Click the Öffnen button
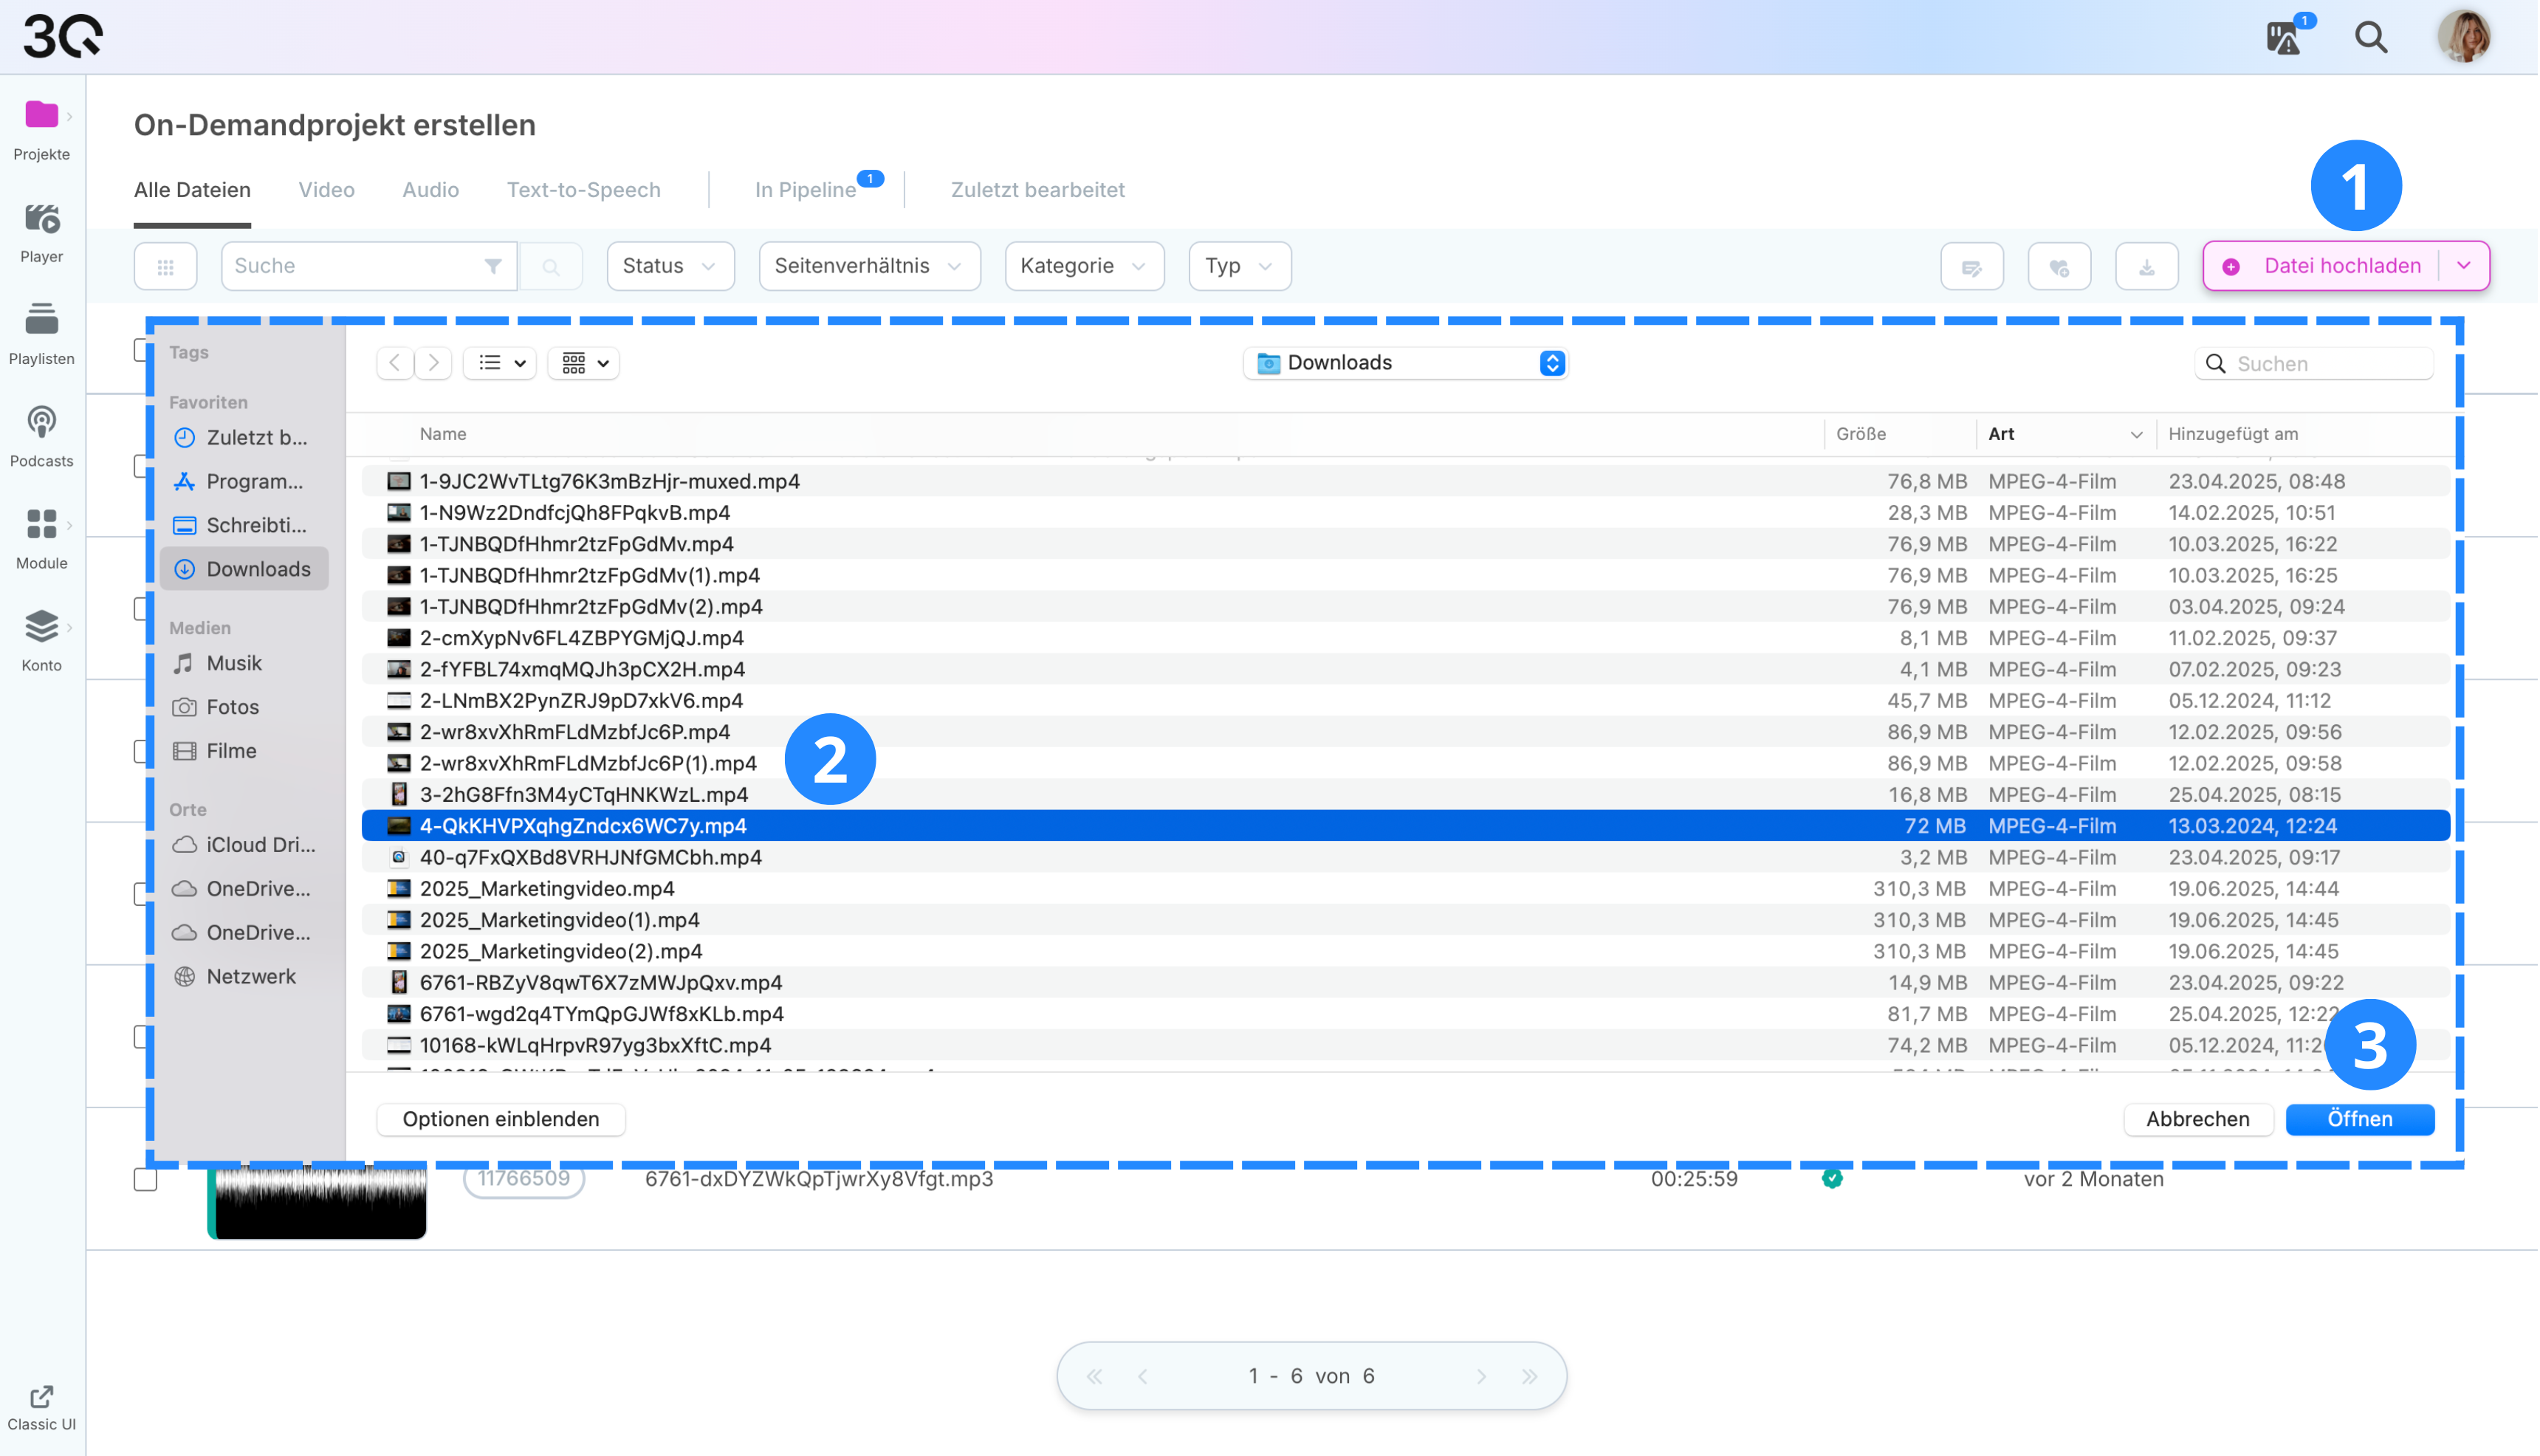 pos(2360,1120)
